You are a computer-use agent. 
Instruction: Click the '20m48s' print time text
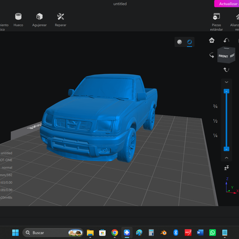(6, 197)
